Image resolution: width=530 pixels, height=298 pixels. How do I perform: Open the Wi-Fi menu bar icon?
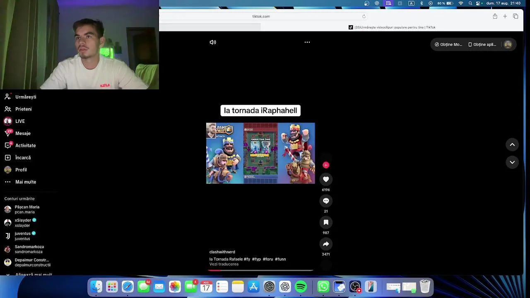click(x=461, y=3)
